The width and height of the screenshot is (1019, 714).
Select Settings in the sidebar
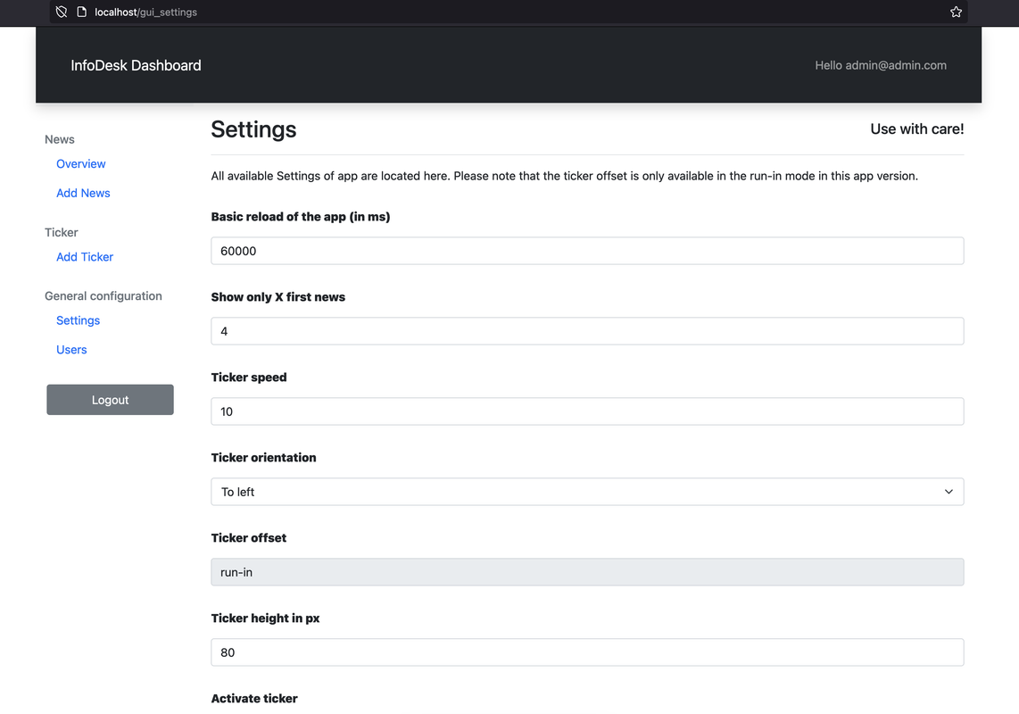coord(78,320)
